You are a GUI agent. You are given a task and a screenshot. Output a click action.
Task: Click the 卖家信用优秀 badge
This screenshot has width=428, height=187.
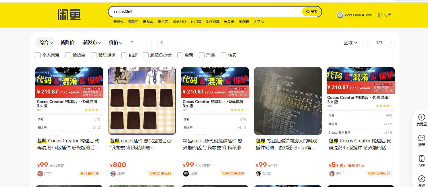click(x=234, y=173)
